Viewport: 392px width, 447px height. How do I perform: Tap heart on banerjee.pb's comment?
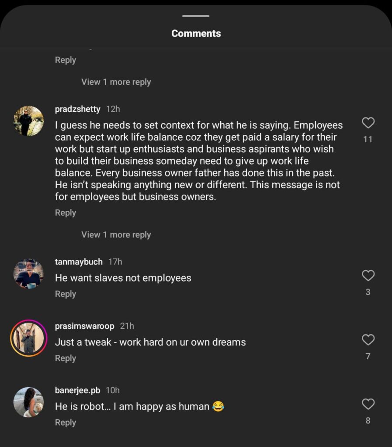click(x=368, y=404)
